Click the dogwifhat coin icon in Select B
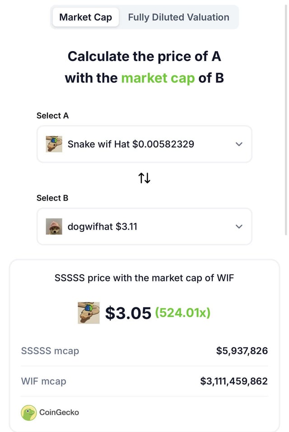Image resolution: width=289 pixels, height=432 pixels. click(x=54, y=226)
